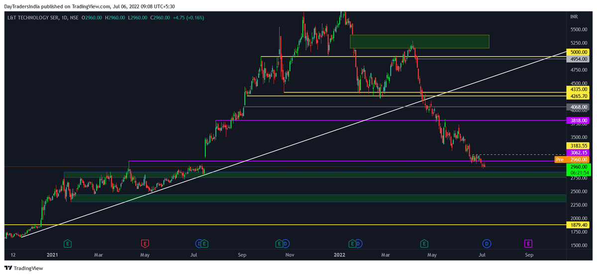Select the gray 4954.00 price label
Screen dimensions: 597x275
[x=579, y=59]
